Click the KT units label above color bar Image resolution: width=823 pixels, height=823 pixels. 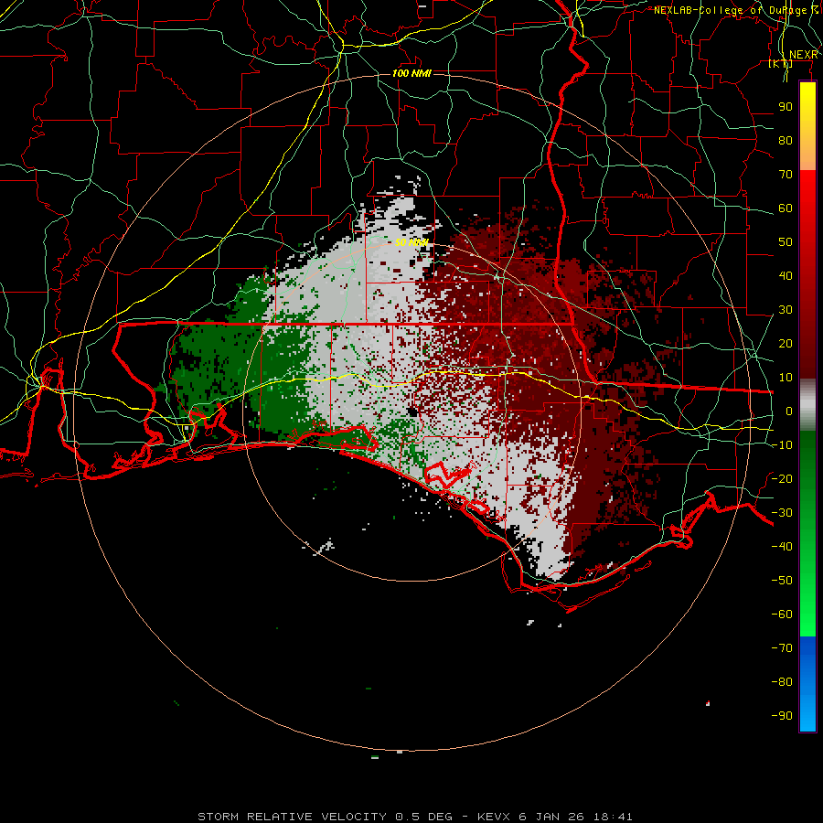tap(781, 63)
